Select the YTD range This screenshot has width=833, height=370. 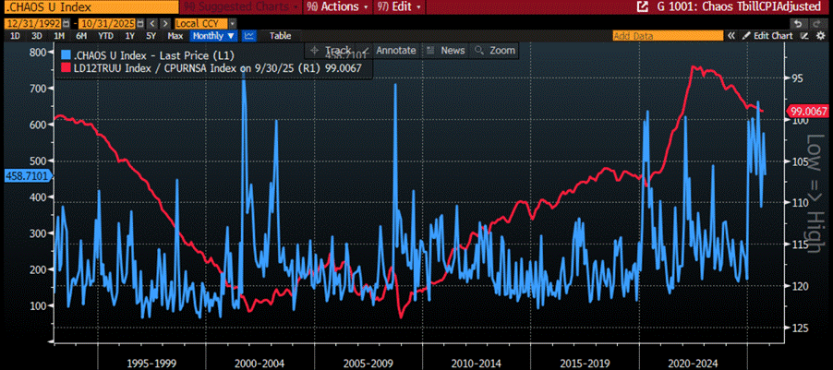105,36
